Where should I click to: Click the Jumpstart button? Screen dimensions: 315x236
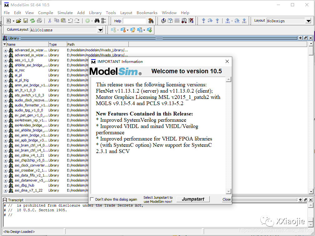point(193,199)
